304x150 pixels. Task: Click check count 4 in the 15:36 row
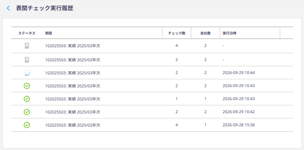177,125
